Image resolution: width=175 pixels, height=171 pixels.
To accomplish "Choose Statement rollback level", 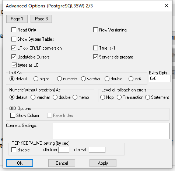I will click(x=147, y=97).
